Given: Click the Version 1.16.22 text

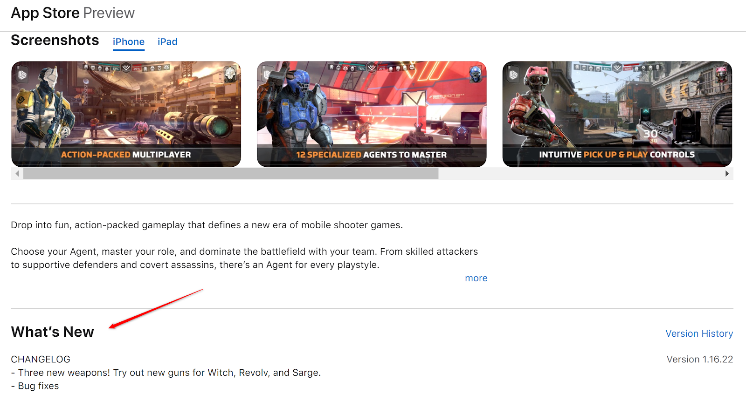Looking at the screenshot, I should [700, 360].
